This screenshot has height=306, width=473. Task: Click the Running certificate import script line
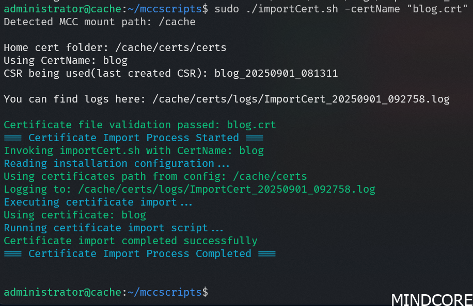pos(114,228)
